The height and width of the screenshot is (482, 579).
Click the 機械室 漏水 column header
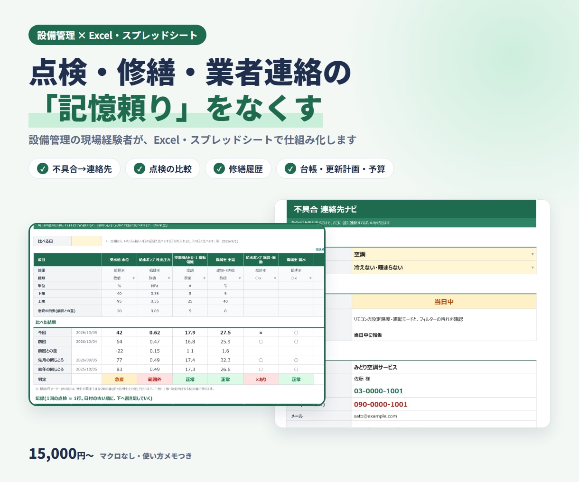(296, 260)
